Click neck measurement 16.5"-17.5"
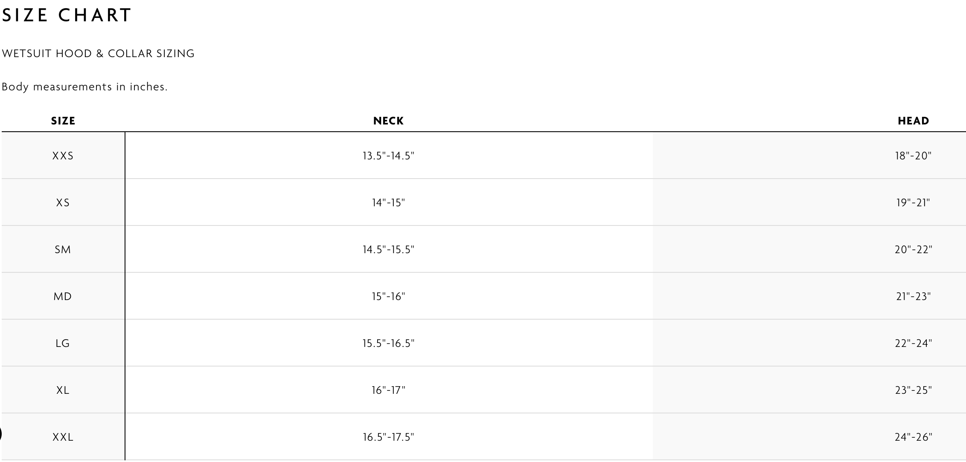This screenshot has width=966, height=462. [x=388, y=437]
